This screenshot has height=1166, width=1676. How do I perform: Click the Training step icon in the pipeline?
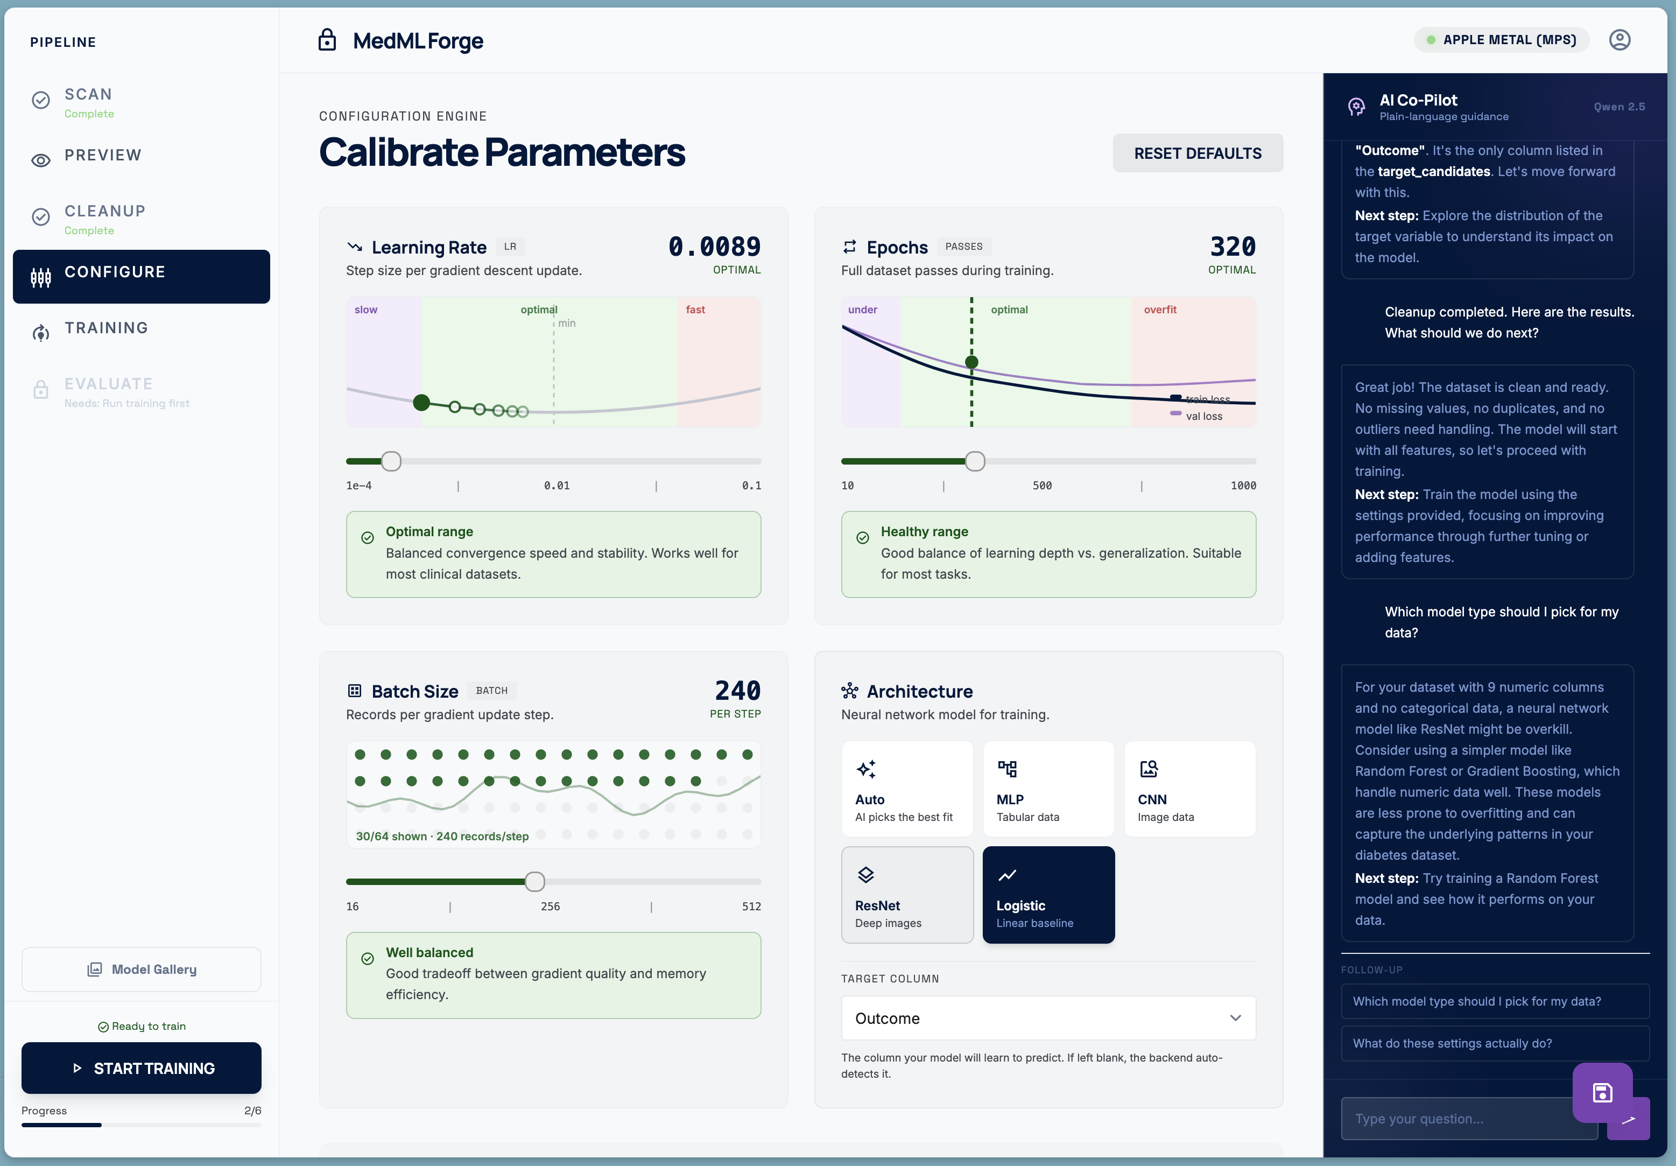[41, 333]
